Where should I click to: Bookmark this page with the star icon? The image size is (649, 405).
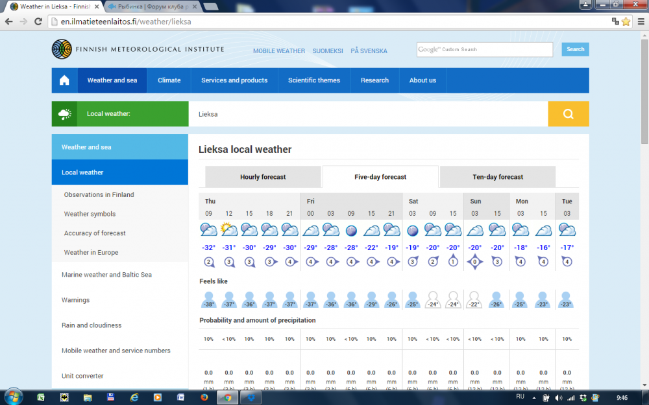(x=626, y=21)
